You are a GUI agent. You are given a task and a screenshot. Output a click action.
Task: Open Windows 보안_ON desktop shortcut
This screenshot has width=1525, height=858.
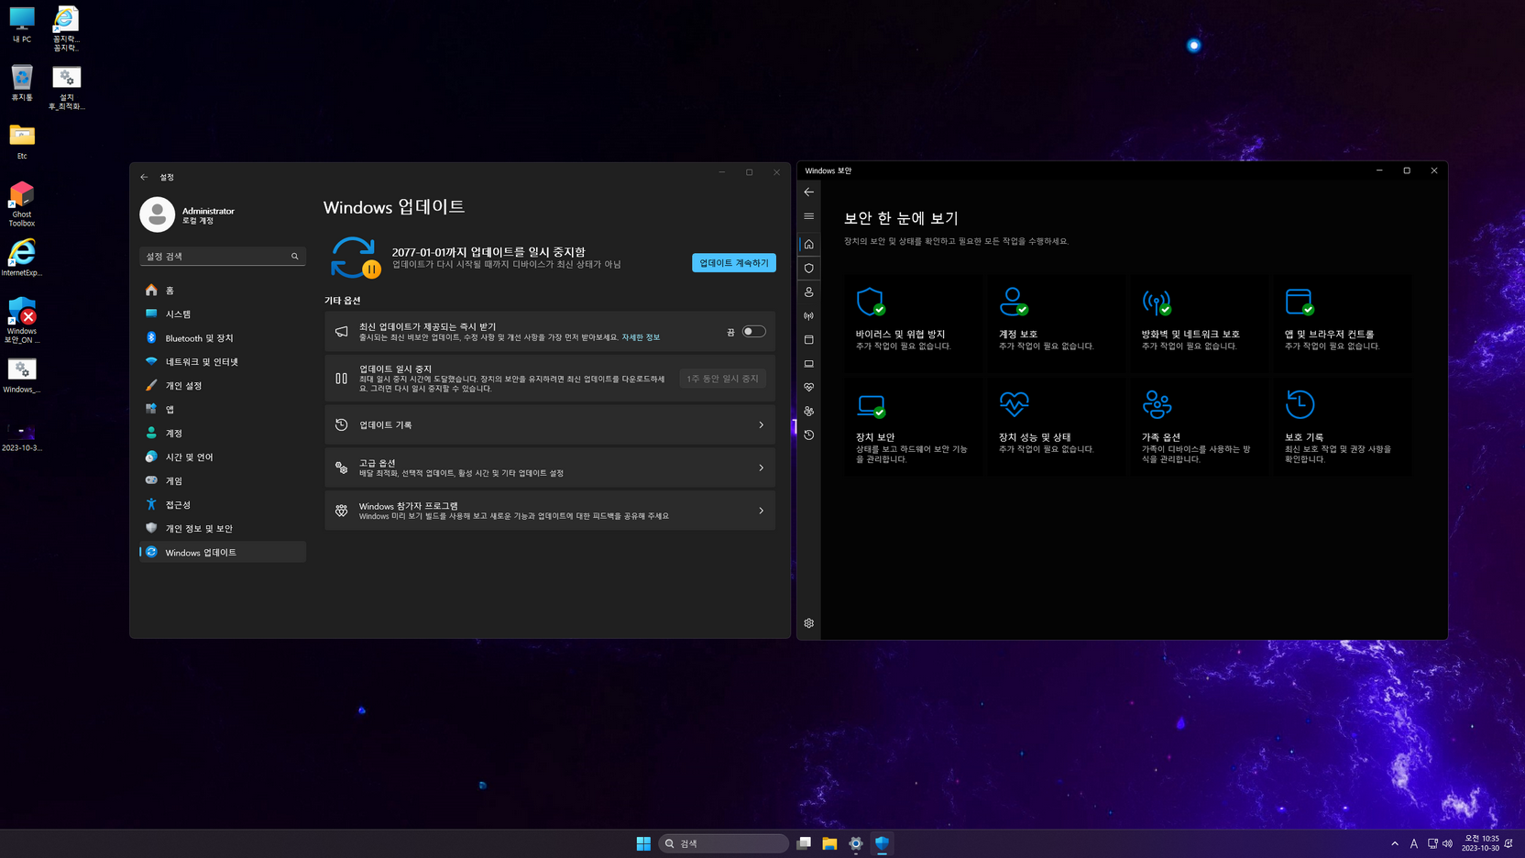coord(22,320)
